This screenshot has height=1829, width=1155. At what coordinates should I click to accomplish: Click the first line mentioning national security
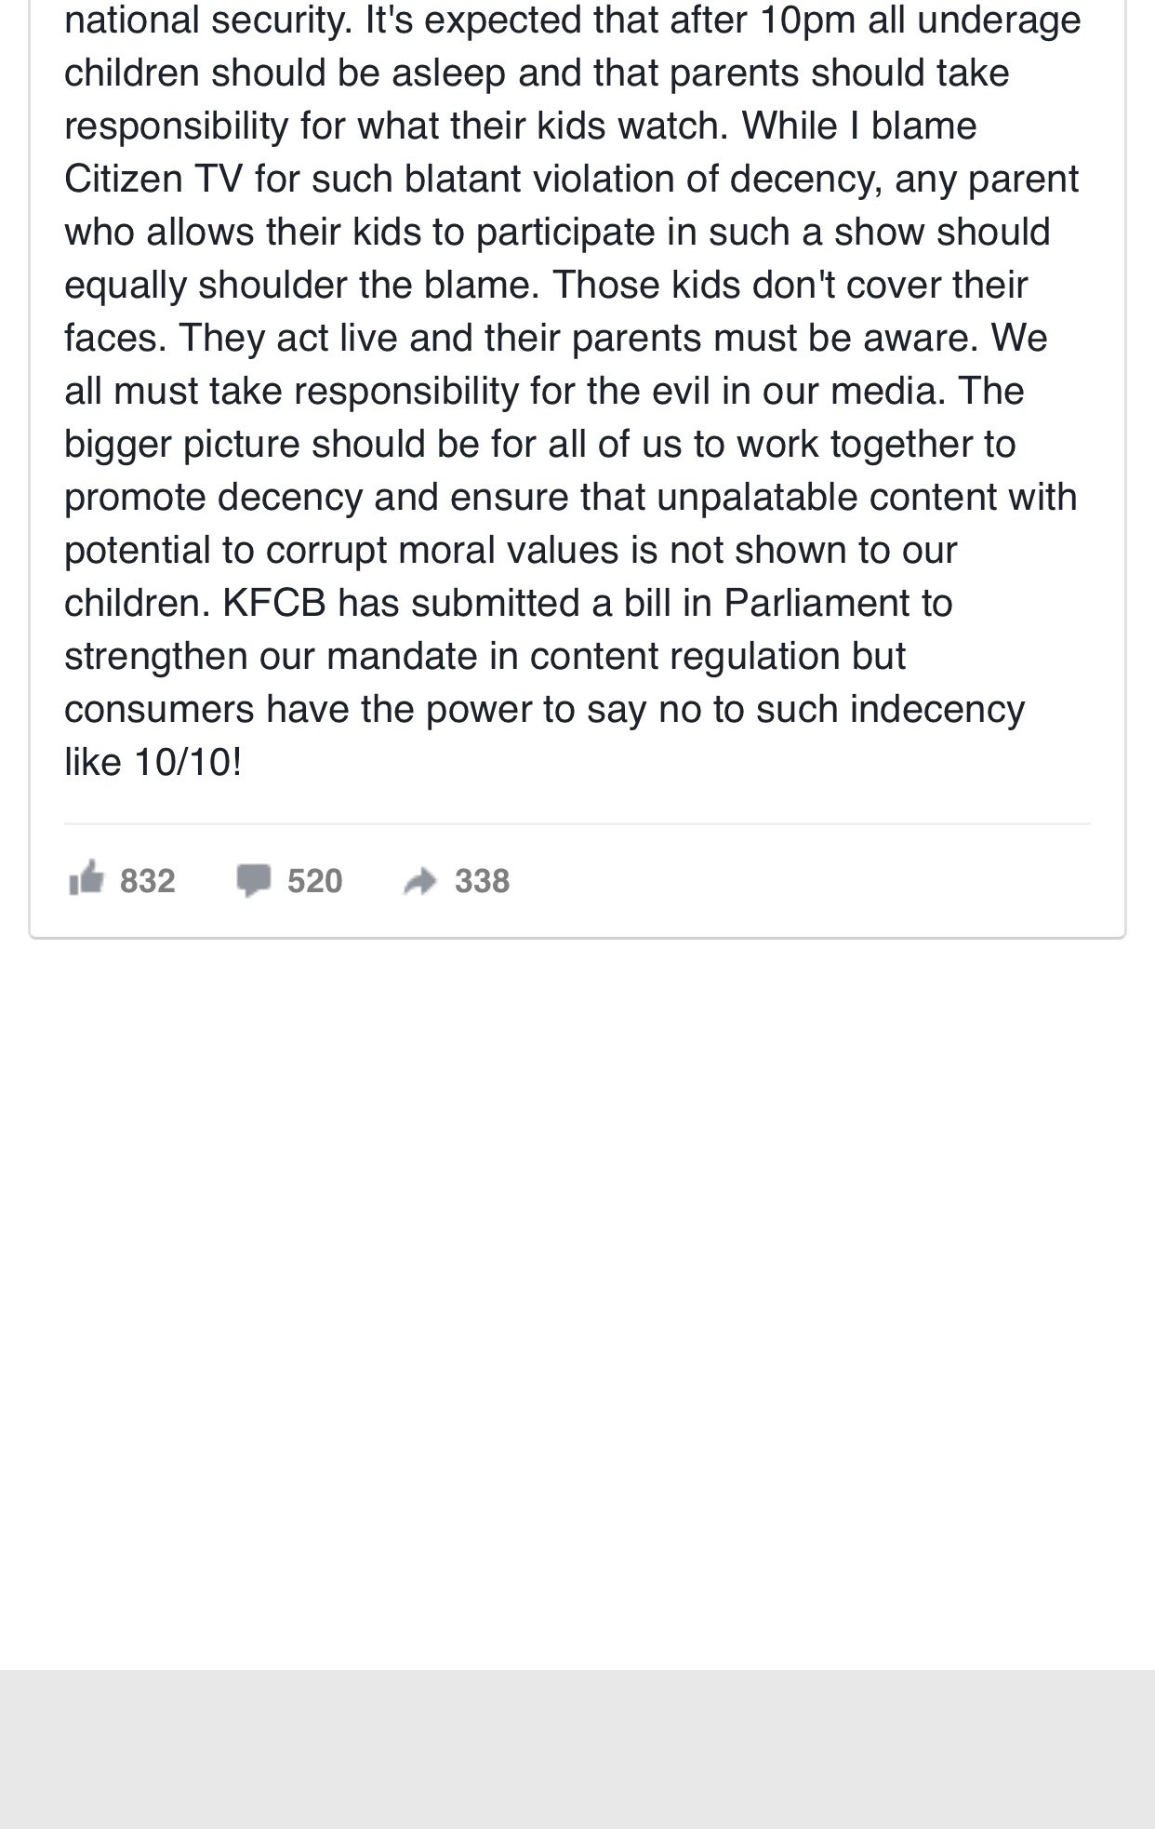tap(572, 20)
